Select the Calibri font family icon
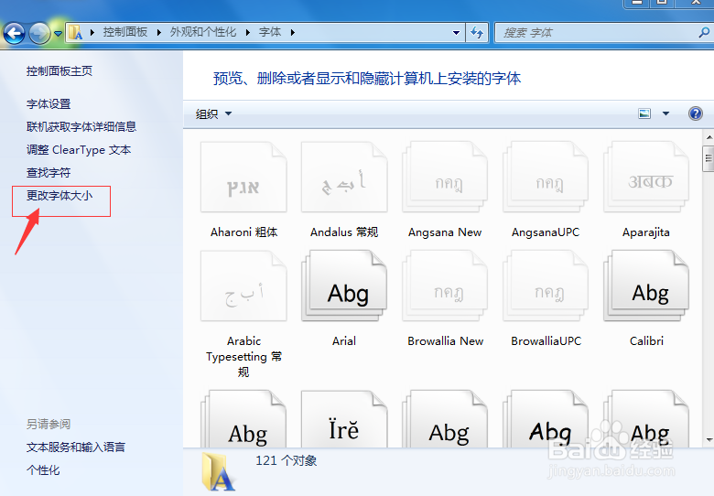Screen dimensions: 714x496 click(x=646, y=286)
